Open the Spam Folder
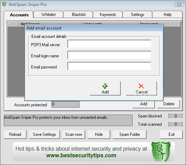This screenshot has height=165, width=186. point(129,134)
